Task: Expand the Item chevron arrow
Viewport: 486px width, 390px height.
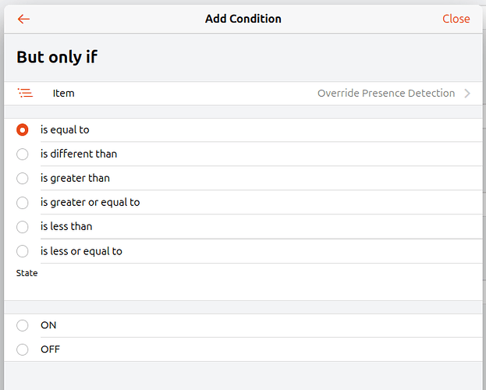Action: click(467, 94)
